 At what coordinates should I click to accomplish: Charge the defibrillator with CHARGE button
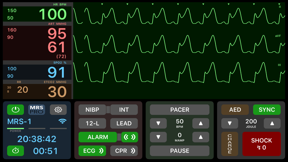230,144
